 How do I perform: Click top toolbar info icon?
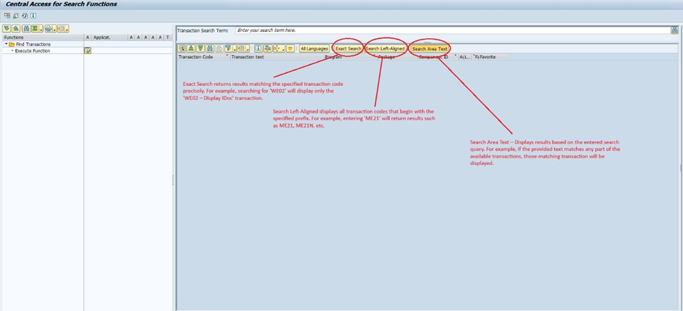coord(33,15)
